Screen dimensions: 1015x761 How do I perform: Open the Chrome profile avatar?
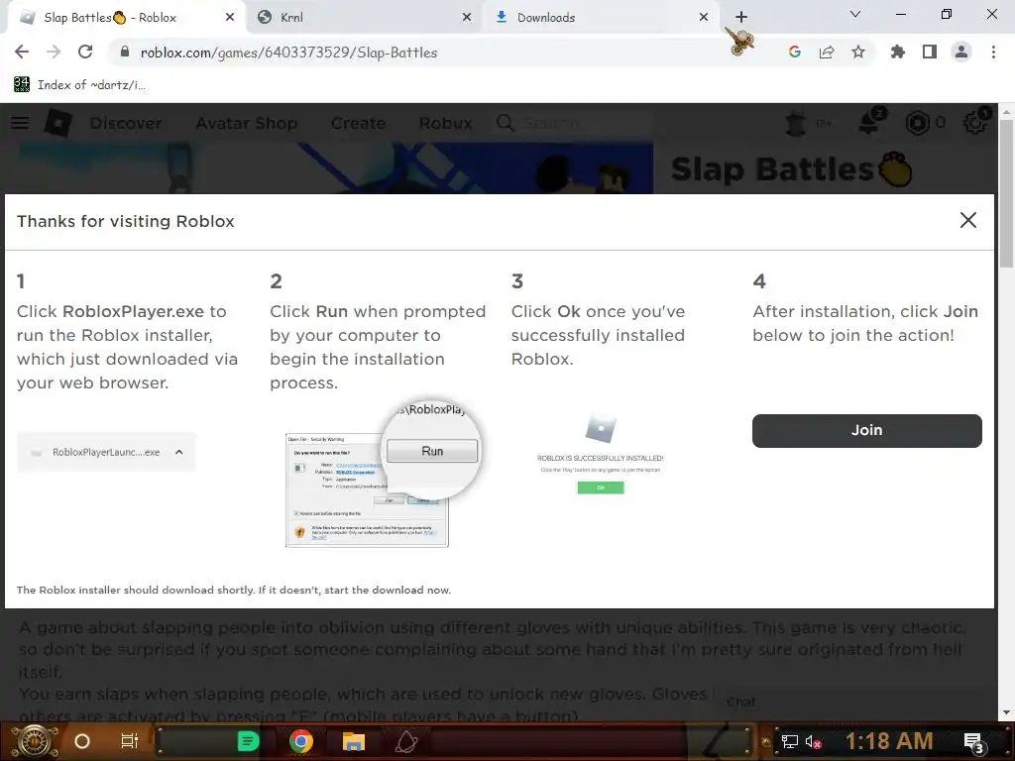961,52
